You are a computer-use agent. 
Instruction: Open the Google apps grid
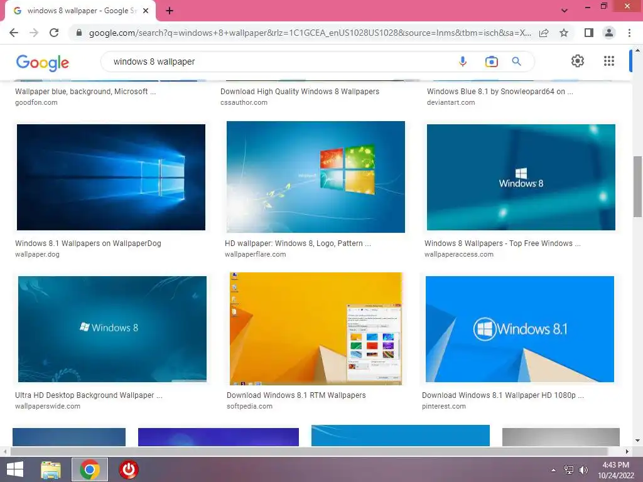click(609, 61)
